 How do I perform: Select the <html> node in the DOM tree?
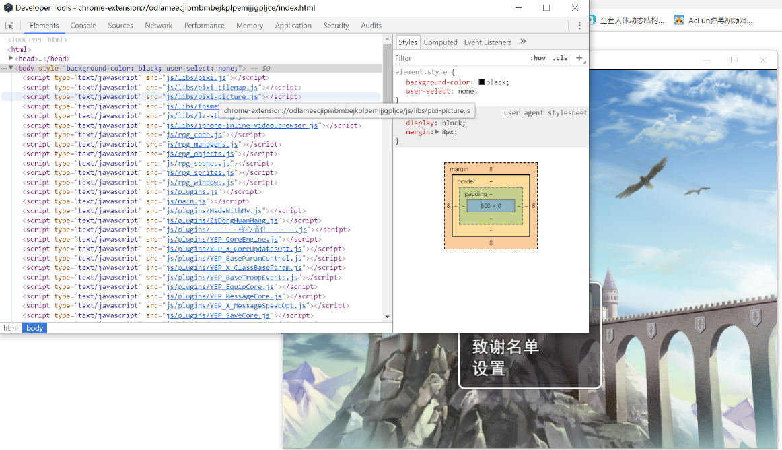tap(19, 49)
